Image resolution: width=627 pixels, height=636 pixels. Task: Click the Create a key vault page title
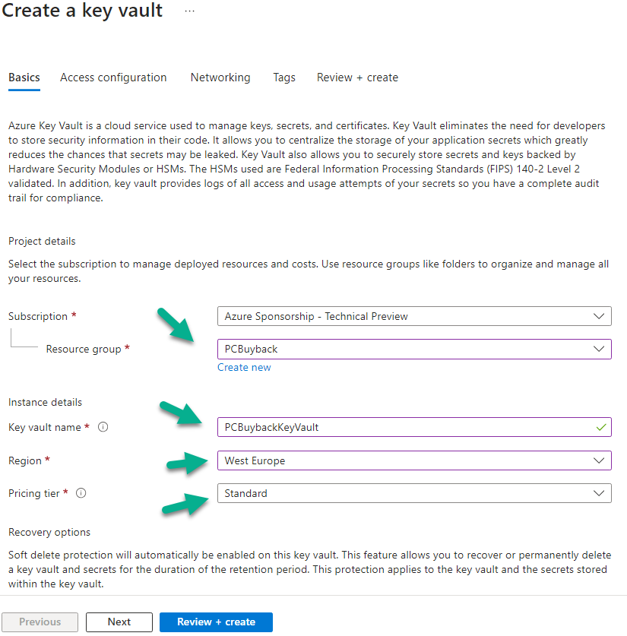[82, 11]
